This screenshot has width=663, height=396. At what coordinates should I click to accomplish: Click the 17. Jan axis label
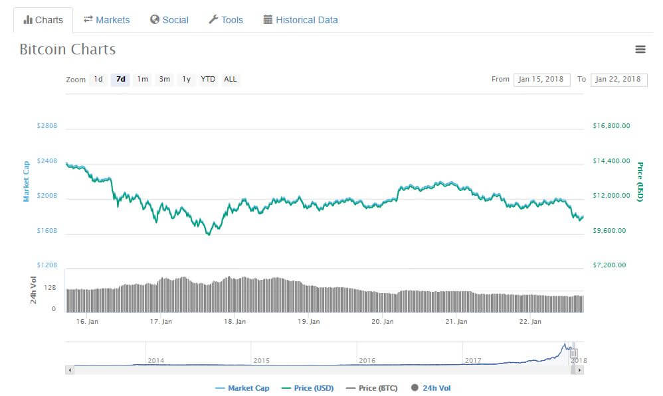coord(161,321)
